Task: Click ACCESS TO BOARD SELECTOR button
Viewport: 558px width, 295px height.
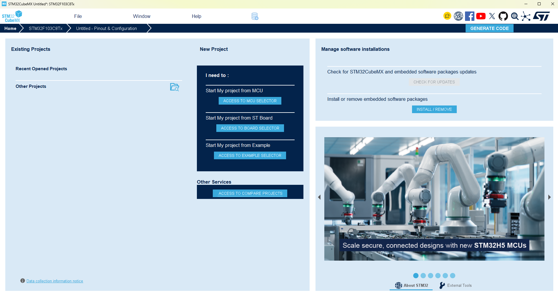Action: [250, 128]
